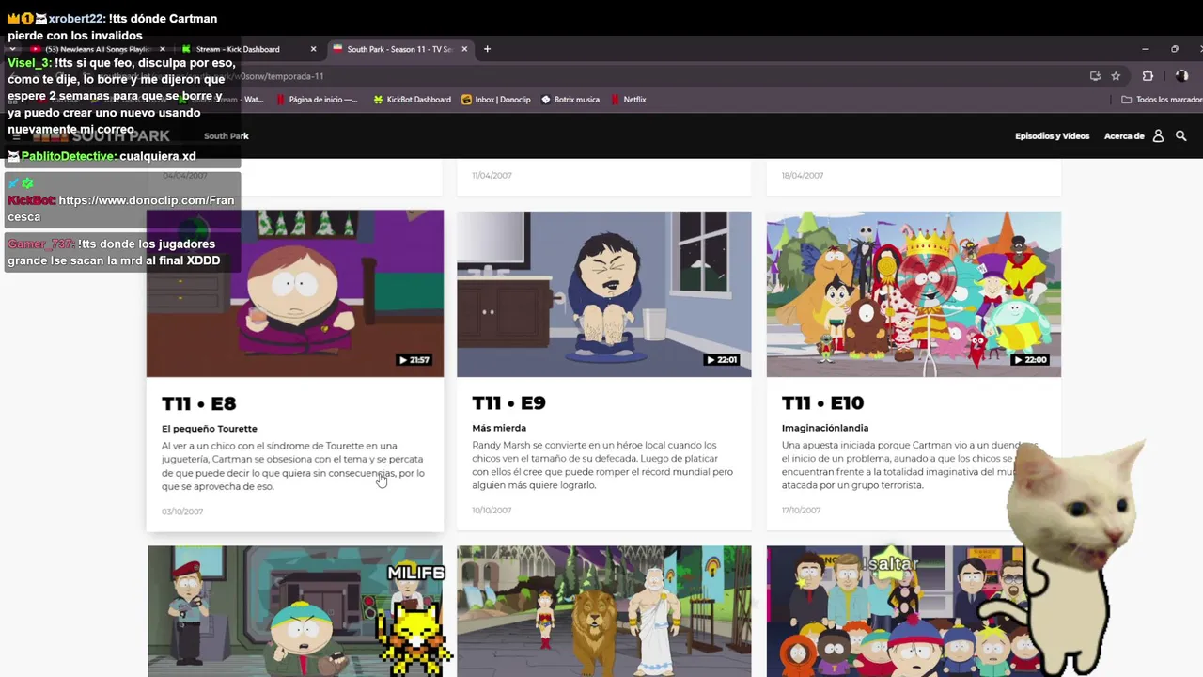Open the site search magnifier icon

coord(1181,136)
